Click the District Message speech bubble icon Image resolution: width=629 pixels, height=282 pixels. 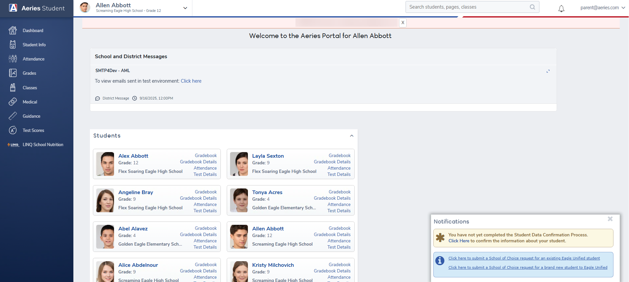(98, 99)
